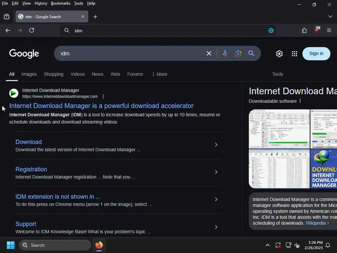Switch to the Images tab
Image resolution: width=337 pixels, height=253 pixels.
click(x=29, y=74)
